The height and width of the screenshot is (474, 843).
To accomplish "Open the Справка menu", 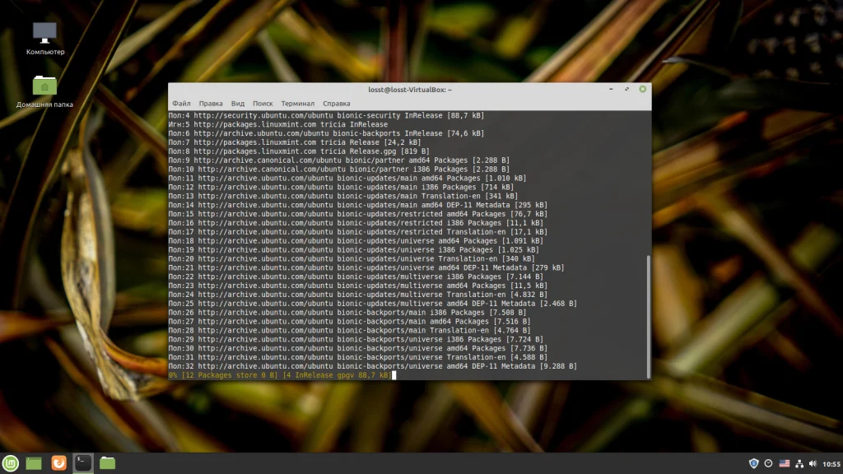I will pyautogui.click(x=337, y=103).
